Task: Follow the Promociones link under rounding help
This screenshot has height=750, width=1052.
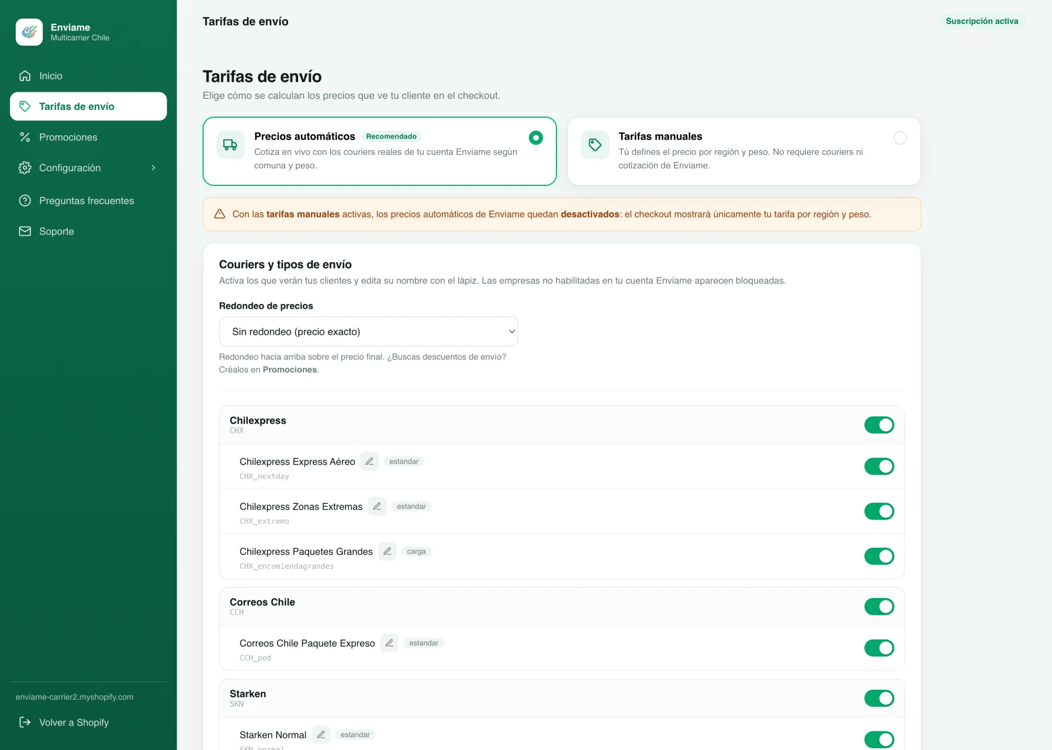Action: click(290, 369)
